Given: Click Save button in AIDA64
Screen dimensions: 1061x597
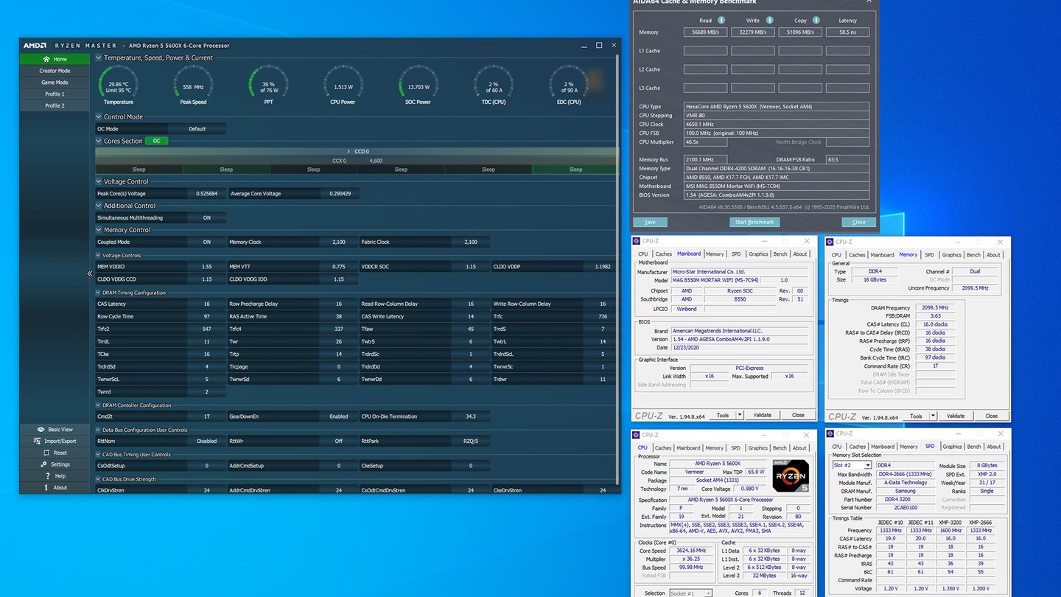Looking at the screenshot, I should pyautogui.click(x=650, y=222).
